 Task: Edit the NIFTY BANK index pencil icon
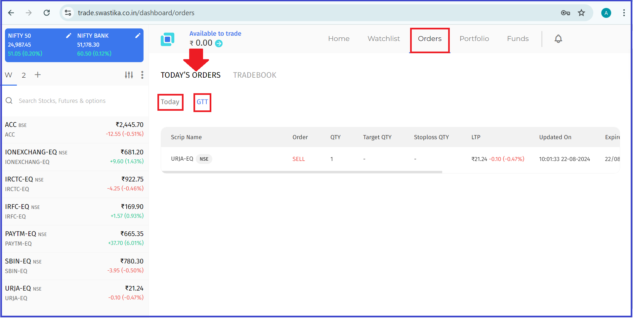coord(138,36)
